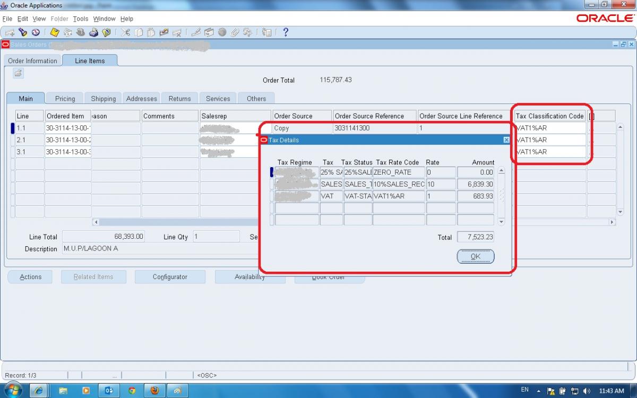Open the Pricing sub-tab
Screen dimensions: 637x398
pyautogui.click(x=65, y=98)
